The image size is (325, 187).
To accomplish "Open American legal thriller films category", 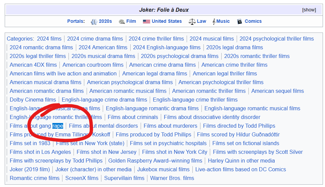I will click(225, 73).
